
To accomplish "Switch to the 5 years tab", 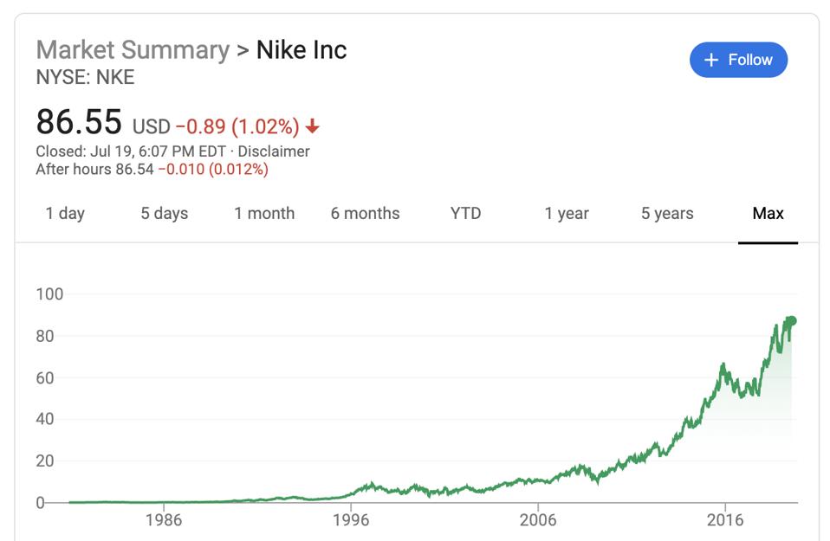I will [x=667, y=213].
